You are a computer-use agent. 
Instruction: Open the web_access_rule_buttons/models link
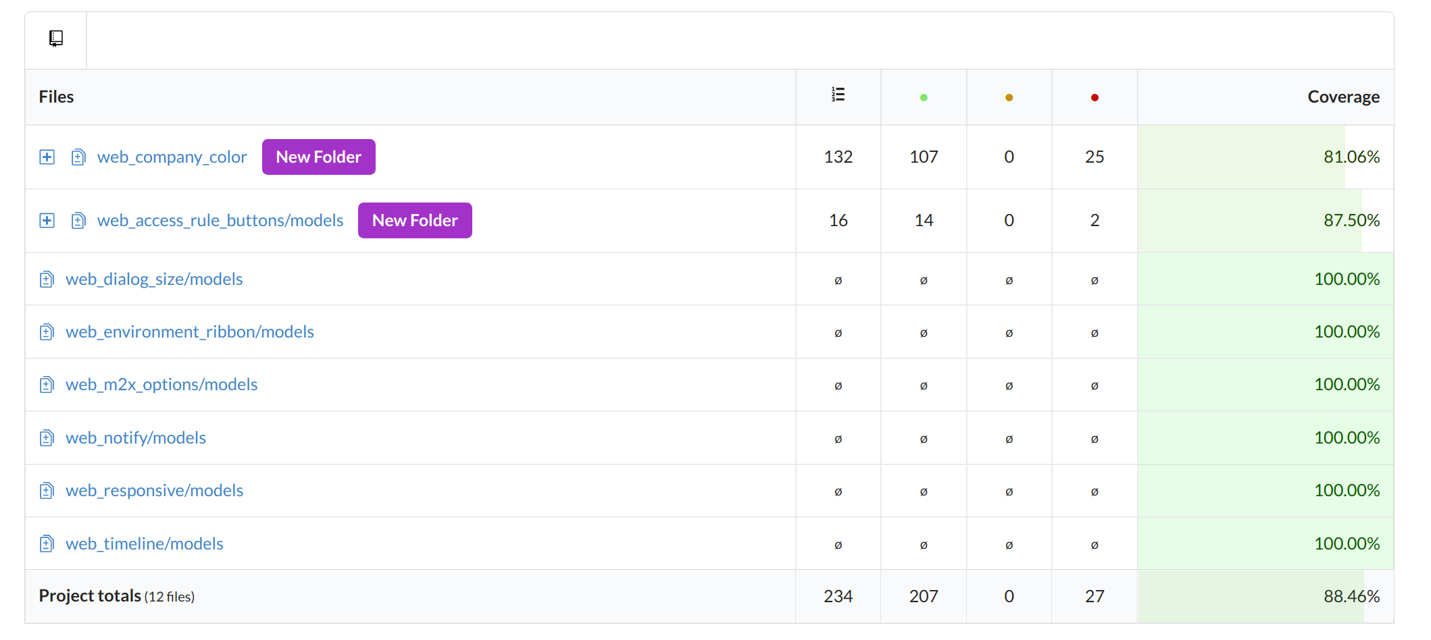tap(220, 221)
